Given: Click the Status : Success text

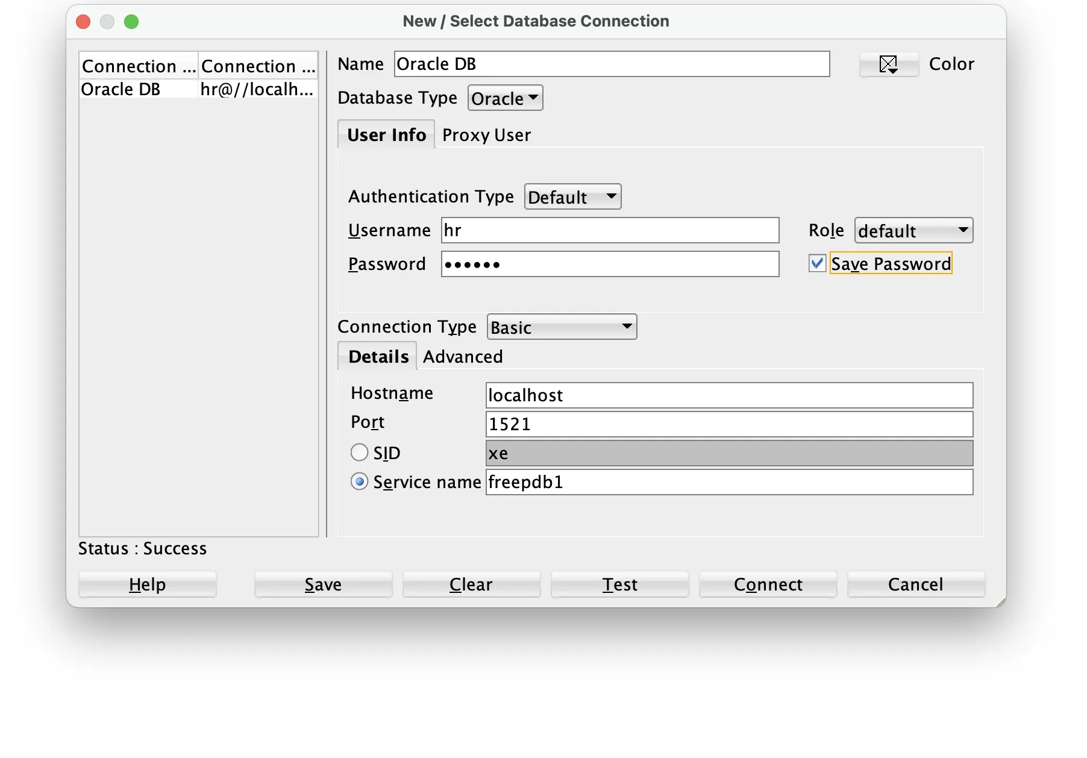Looking at the screenshot, I should coord(143,548).
